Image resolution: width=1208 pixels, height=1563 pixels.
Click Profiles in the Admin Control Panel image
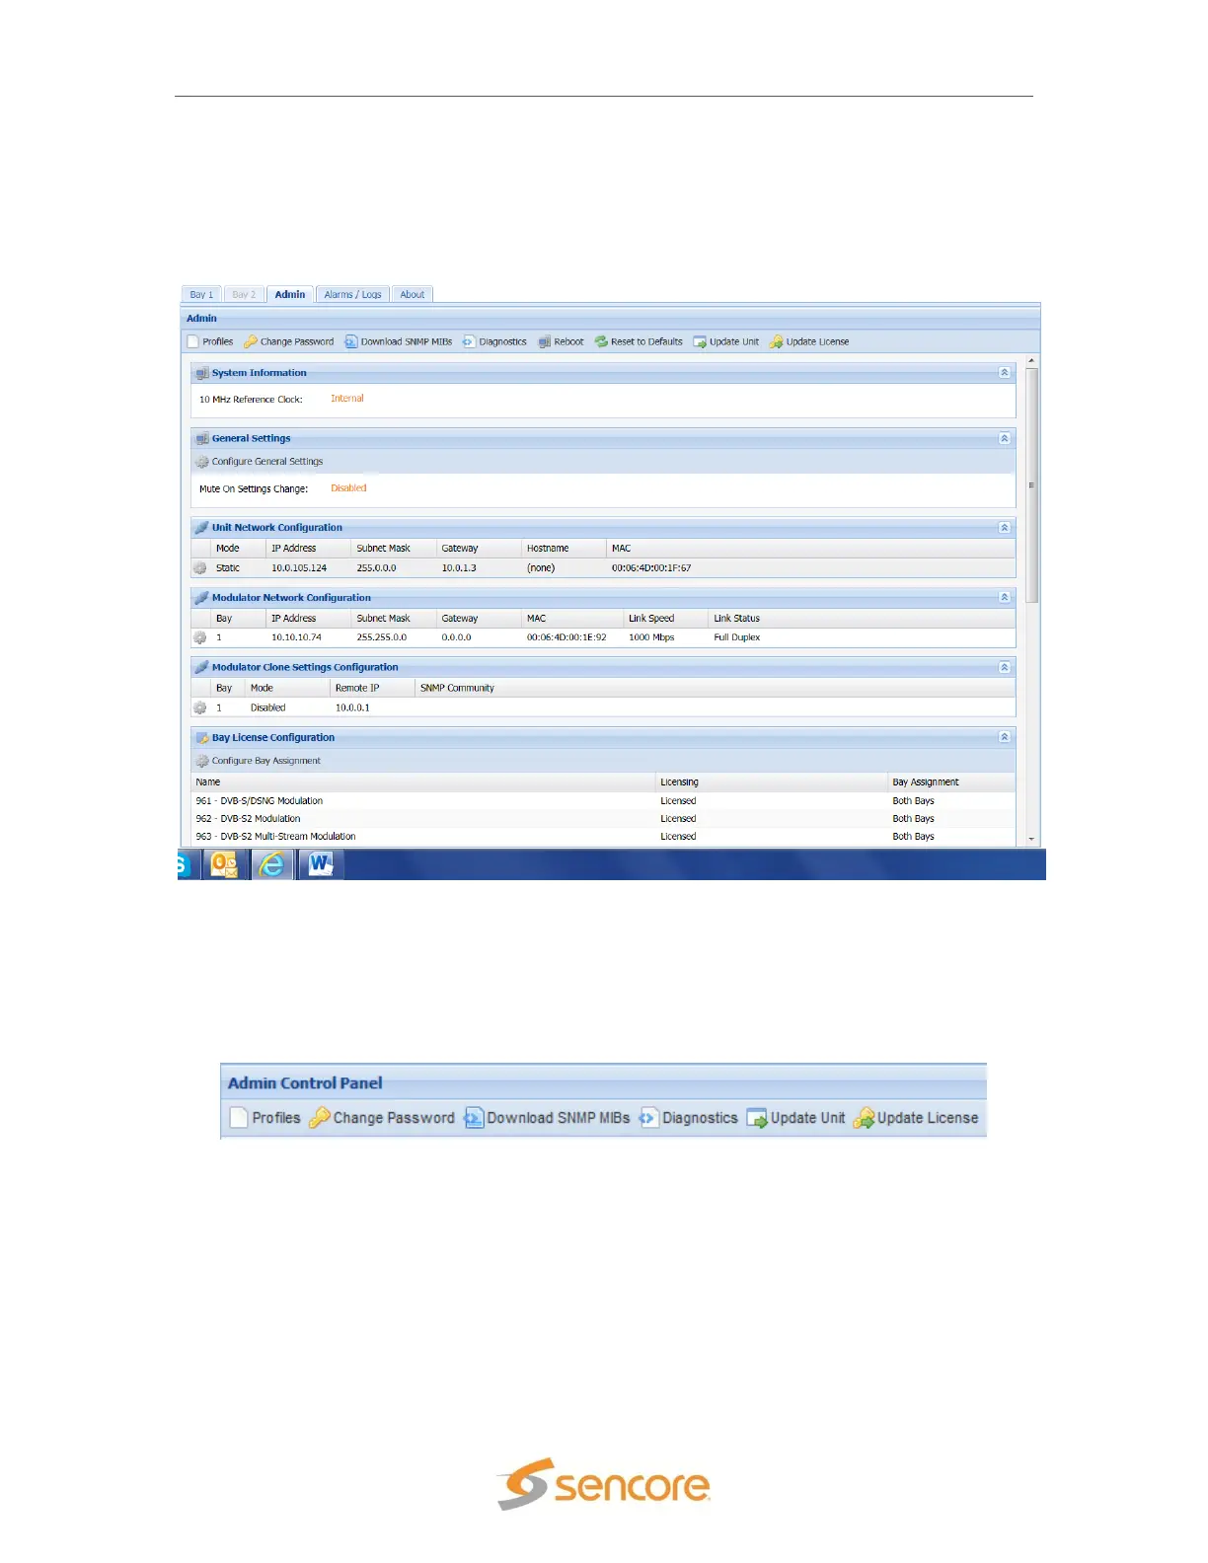tap(264, 1118)
